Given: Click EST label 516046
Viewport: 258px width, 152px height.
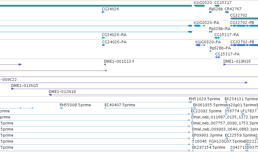Looking at the screenshot, I should pos(199,141).
